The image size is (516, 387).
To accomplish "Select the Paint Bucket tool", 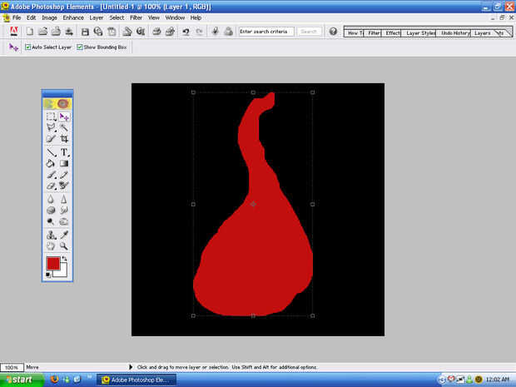I will pyautogui.click(x=51, y=164).
